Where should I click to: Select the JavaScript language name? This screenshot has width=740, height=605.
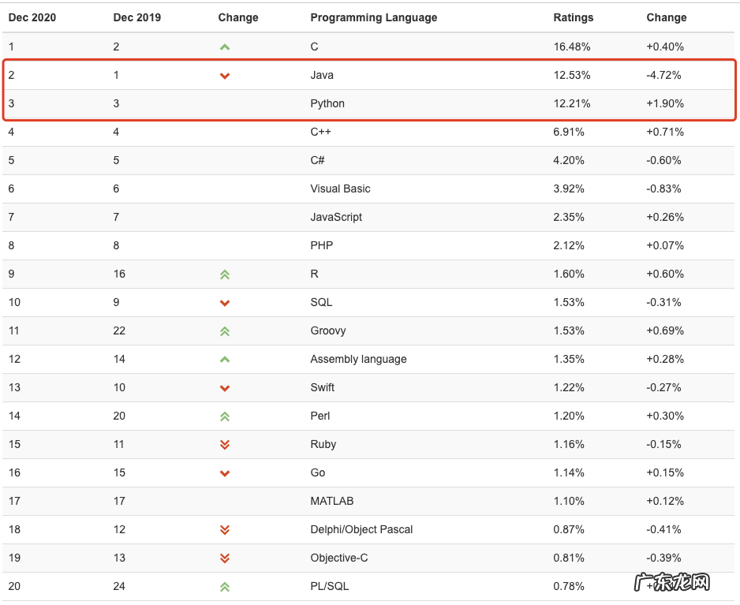[336, 217]
